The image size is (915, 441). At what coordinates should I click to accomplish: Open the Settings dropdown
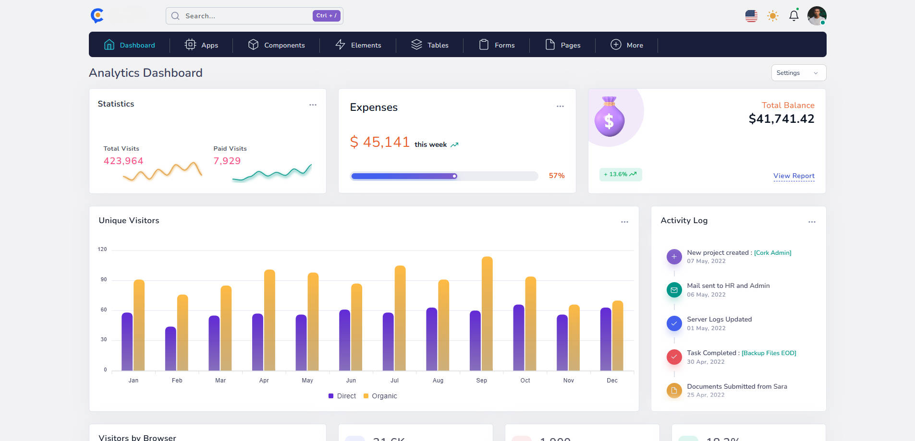[798, 72]
